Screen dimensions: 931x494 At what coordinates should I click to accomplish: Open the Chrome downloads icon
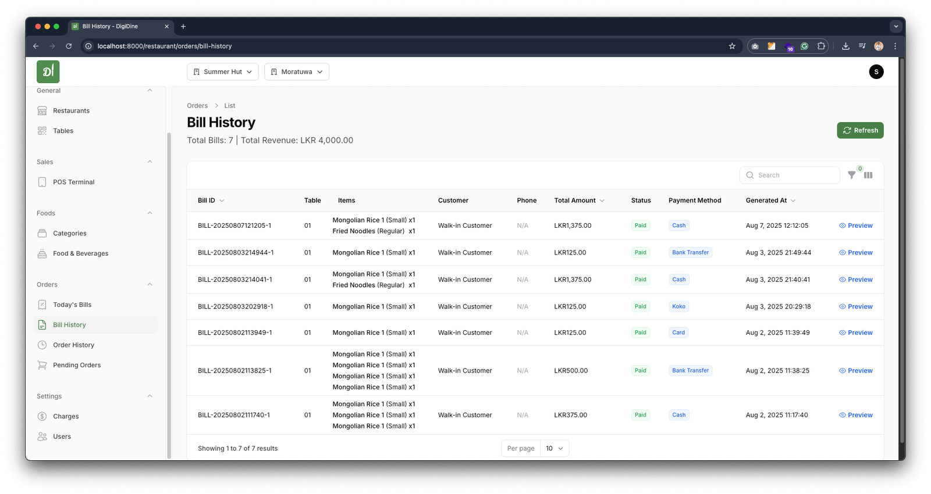click(x=845, y=46)
